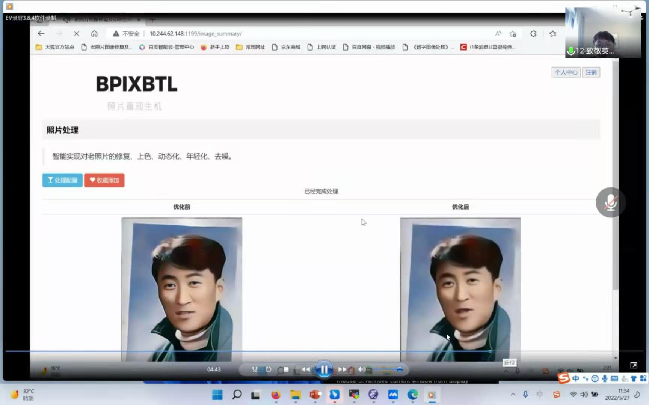Toggle the repeat icon in player controls
Viewport: 649px width, 405px height.
coord(268,369)
